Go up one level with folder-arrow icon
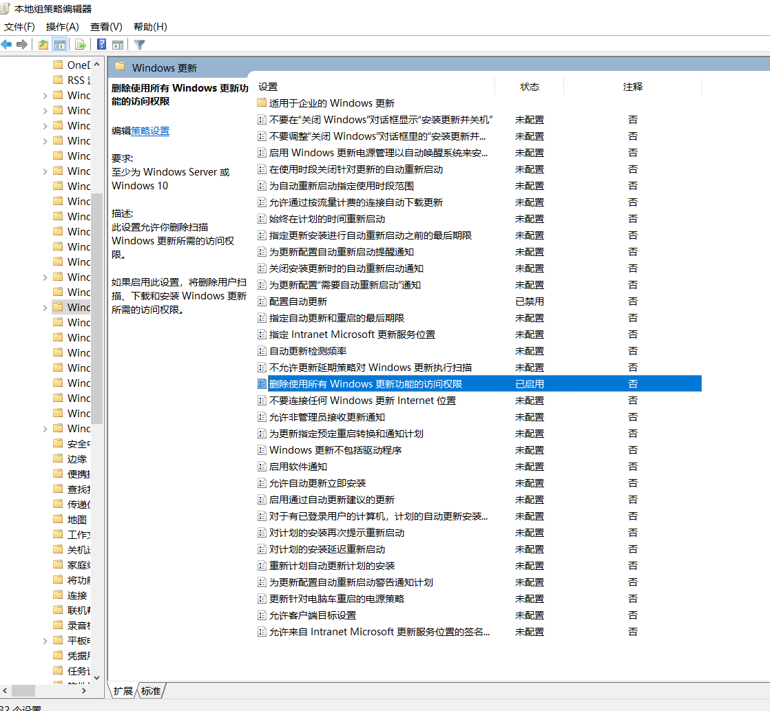 point(43,45)
